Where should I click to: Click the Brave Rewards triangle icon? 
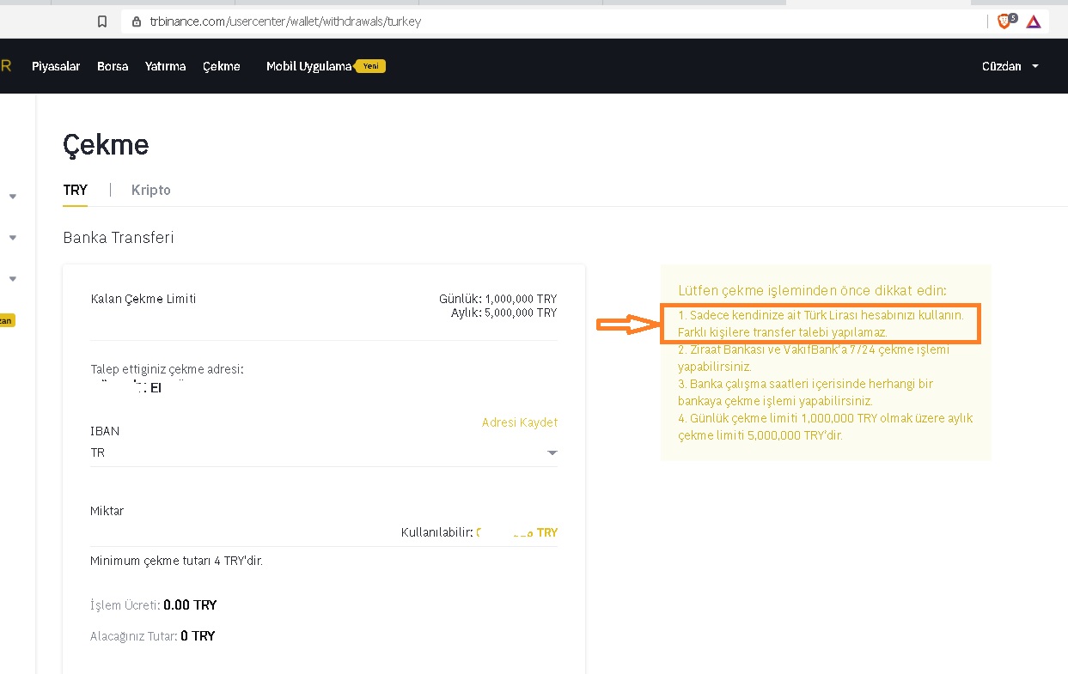pos(1034,21)
